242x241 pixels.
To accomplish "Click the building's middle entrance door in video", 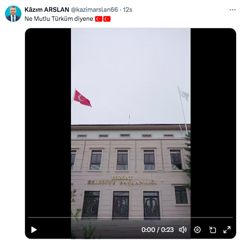I will click(x=121, y=205).
